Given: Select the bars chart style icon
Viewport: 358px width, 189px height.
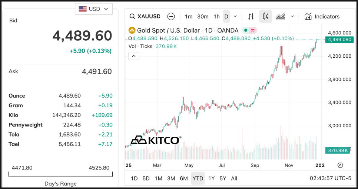Looking at the screenshot, I should tap(251, 16).
